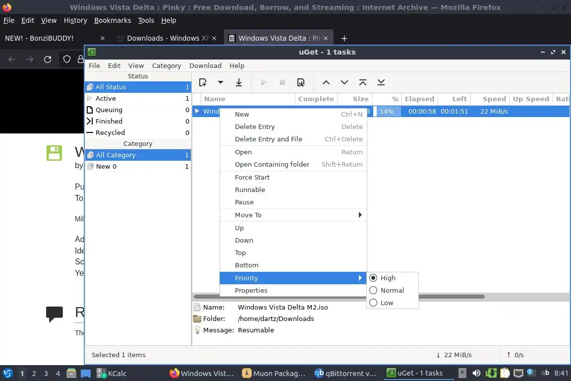
Task: Choose Pause in context menu
Action: (293, 202)
